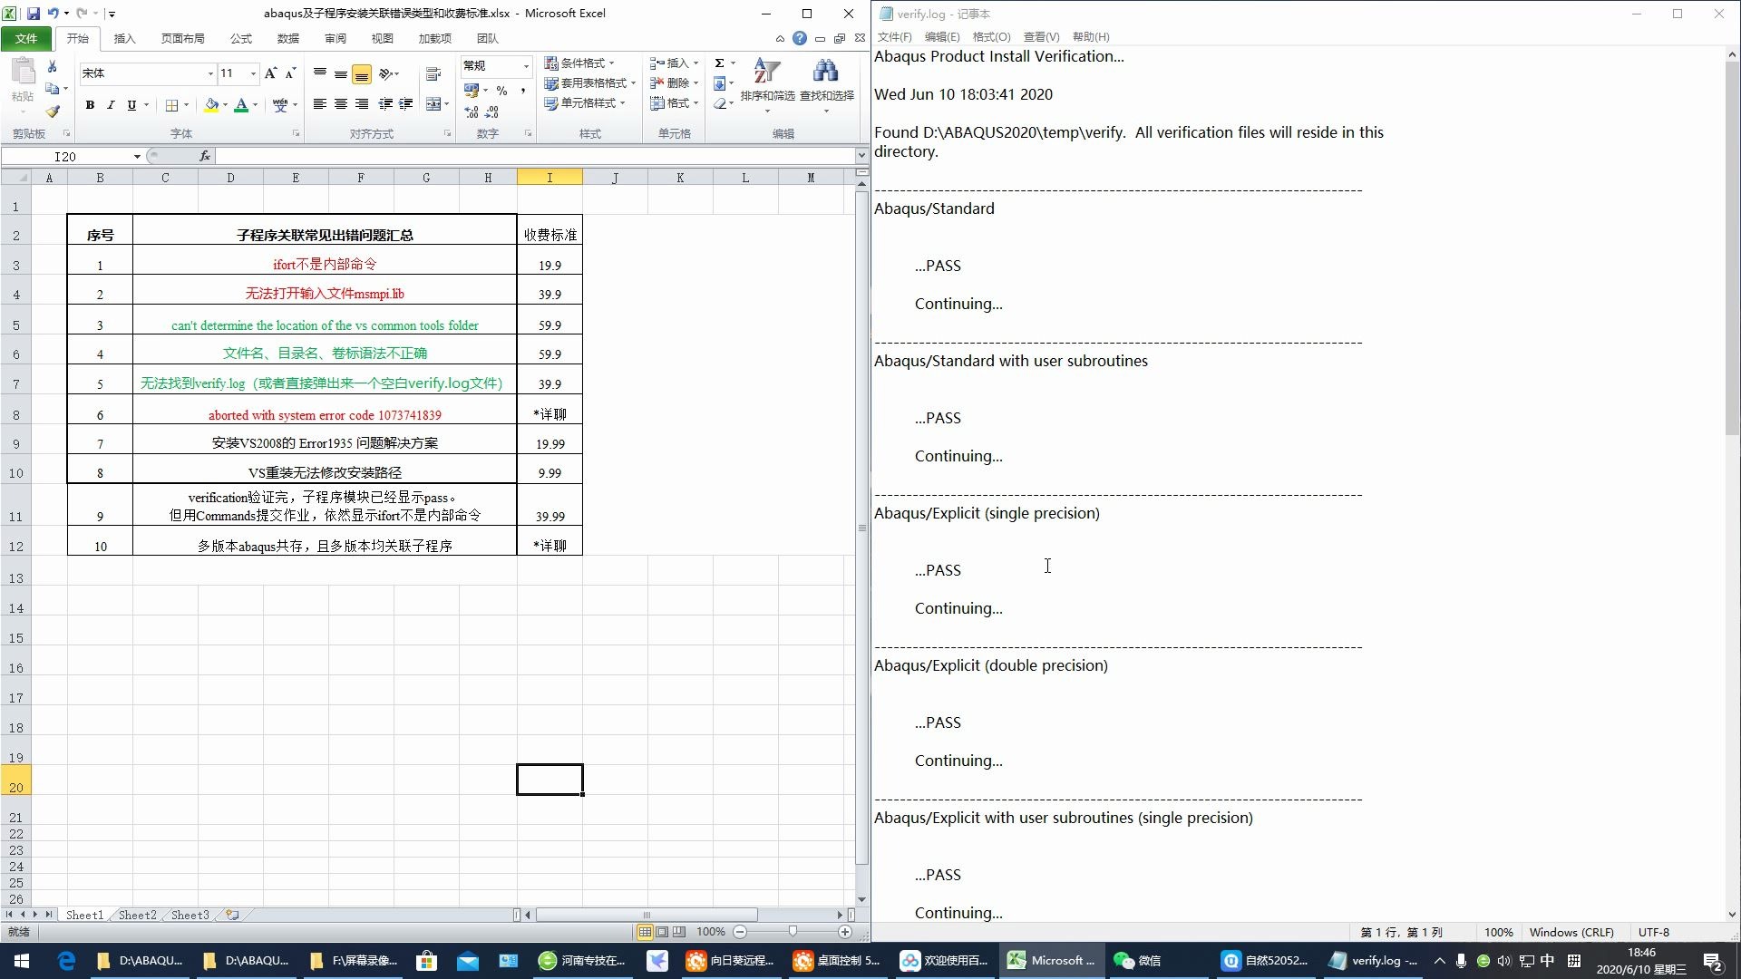Toggle top vertical alignment button
Screen dimensions: 1741x979
click(319, 73)
